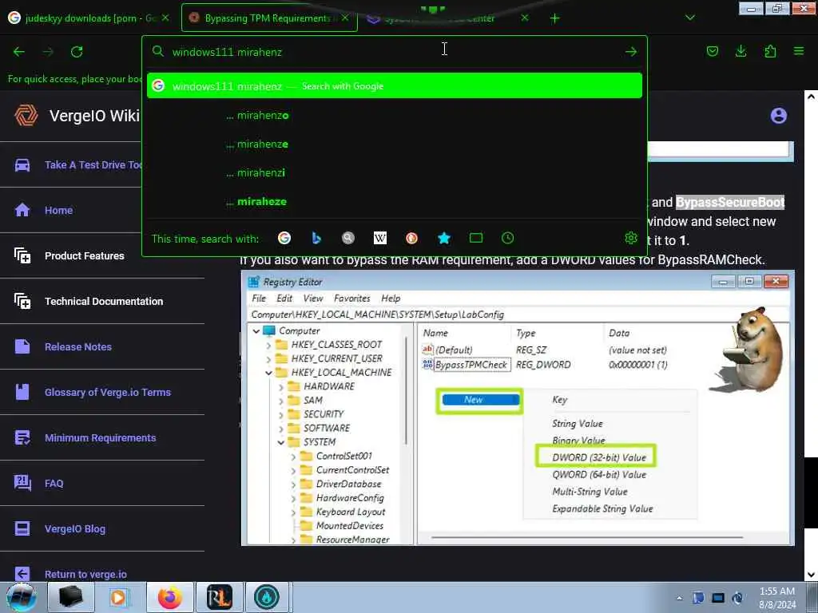Choose the 'mirahenze' search suggestion

(395, 144)
